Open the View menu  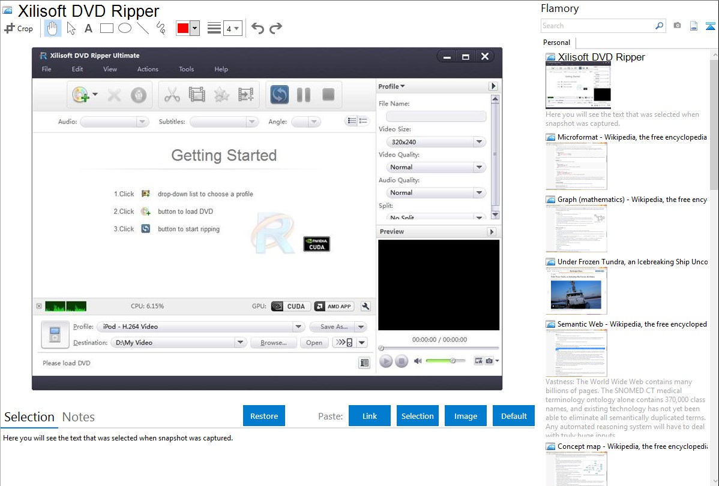point(110,69)
